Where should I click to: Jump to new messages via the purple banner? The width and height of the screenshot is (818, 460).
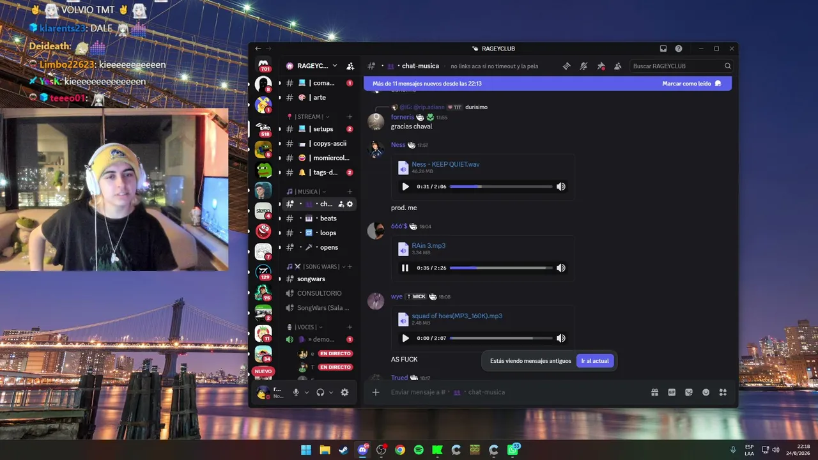548,84
